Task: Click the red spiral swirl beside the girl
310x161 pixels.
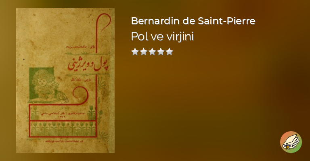Action: (x=81, y=94)
